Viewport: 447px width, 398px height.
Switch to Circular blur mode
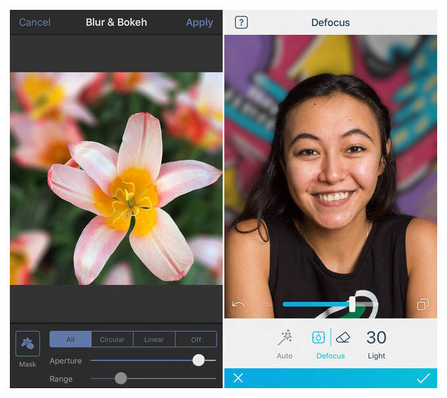112,340
